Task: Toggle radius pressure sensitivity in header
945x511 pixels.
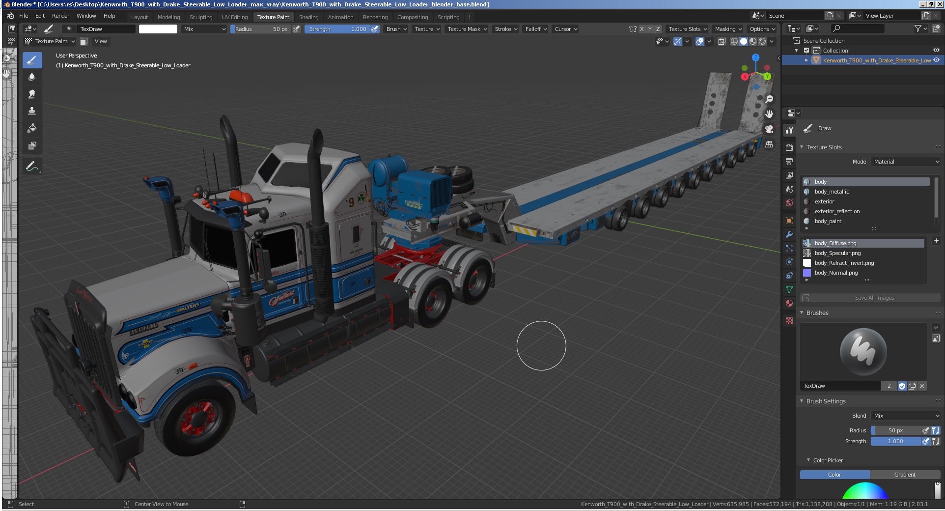Action: click(x=296, y=29)
